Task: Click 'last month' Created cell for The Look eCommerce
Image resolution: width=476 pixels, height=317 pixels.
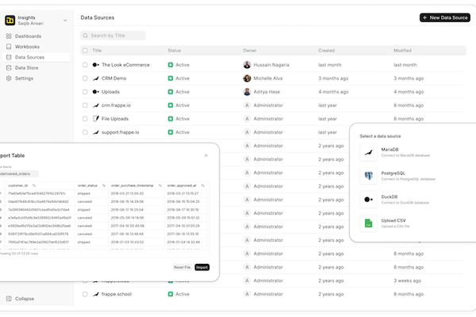Action: tap(330, 65)
